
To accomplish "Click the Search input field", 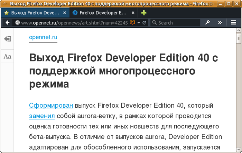I will pos(175,23).
